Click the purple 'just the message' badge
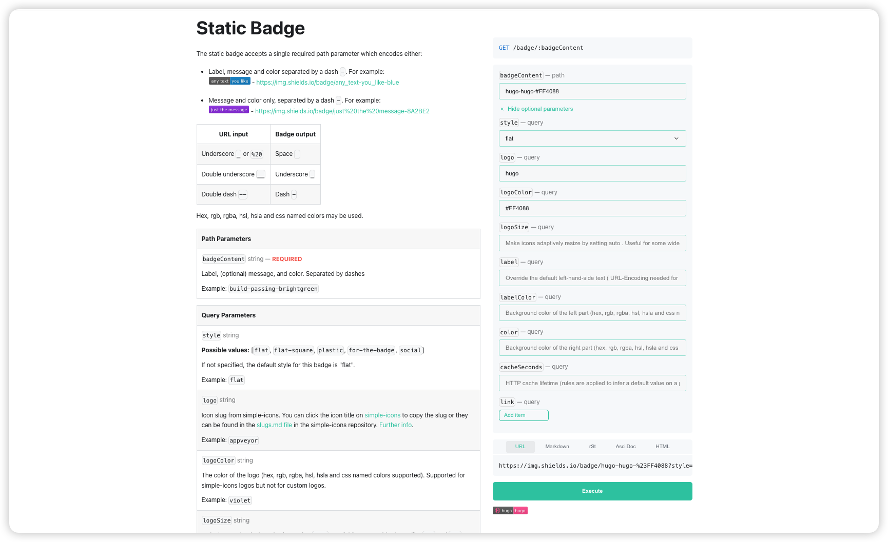 pos(228,110)
